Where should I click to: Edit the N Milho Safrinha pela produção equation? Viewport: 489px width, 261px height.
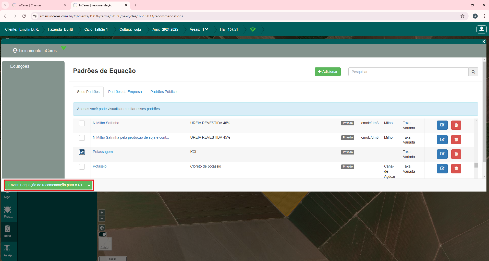pyautogui.click(x=442, y=140)
